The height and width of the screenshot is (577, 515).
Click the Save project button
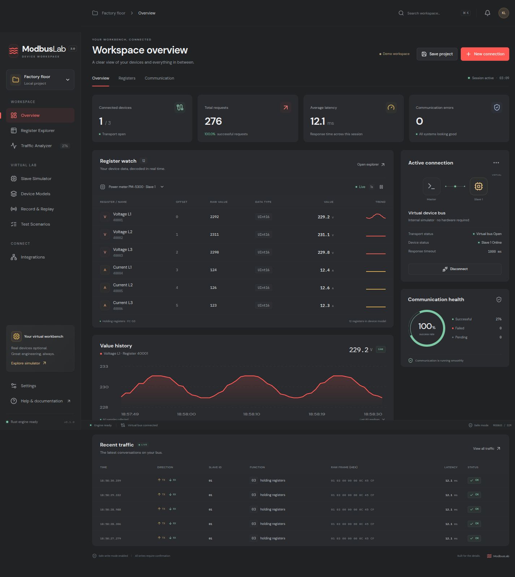tap(437, 54)
